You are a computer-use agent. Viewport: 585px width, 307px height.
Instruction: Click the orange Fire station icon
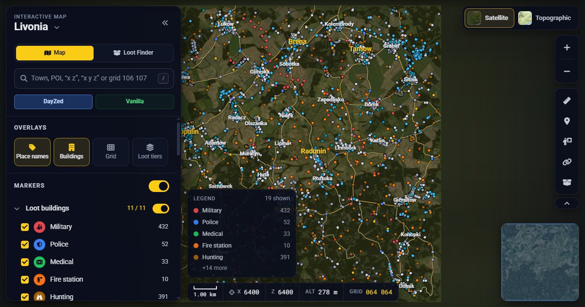point(39,280)
